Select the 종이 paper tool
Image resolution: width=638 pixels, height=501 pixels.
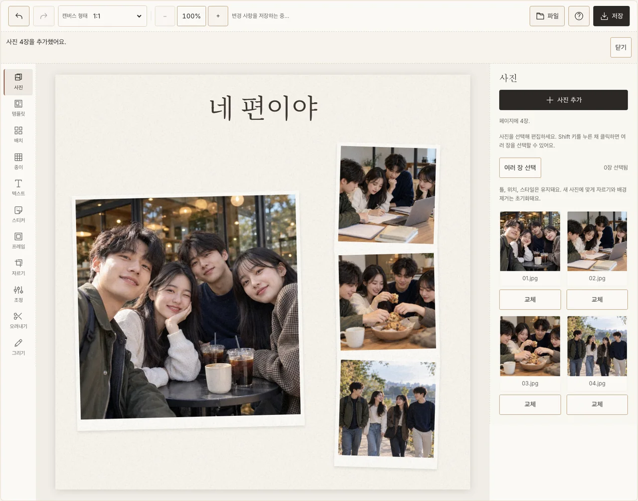pyautogui.click(x=18, y=162)
